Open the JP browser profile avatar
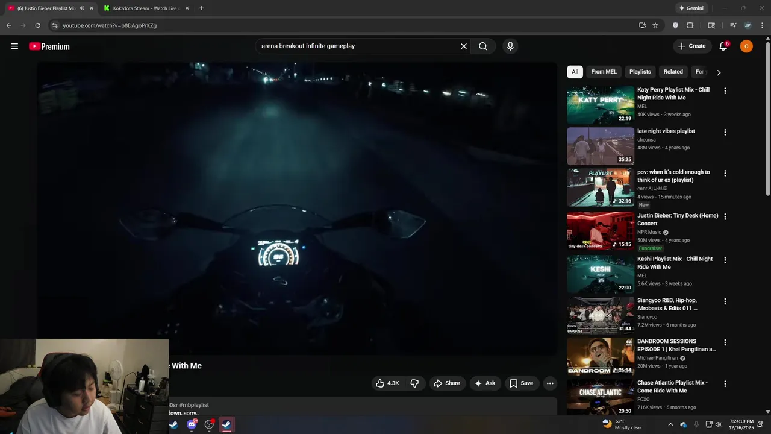 click(748, 25)
